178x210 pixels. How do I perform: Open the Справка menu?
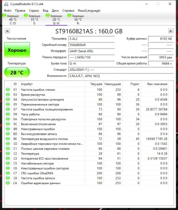[x=68, y=10]
